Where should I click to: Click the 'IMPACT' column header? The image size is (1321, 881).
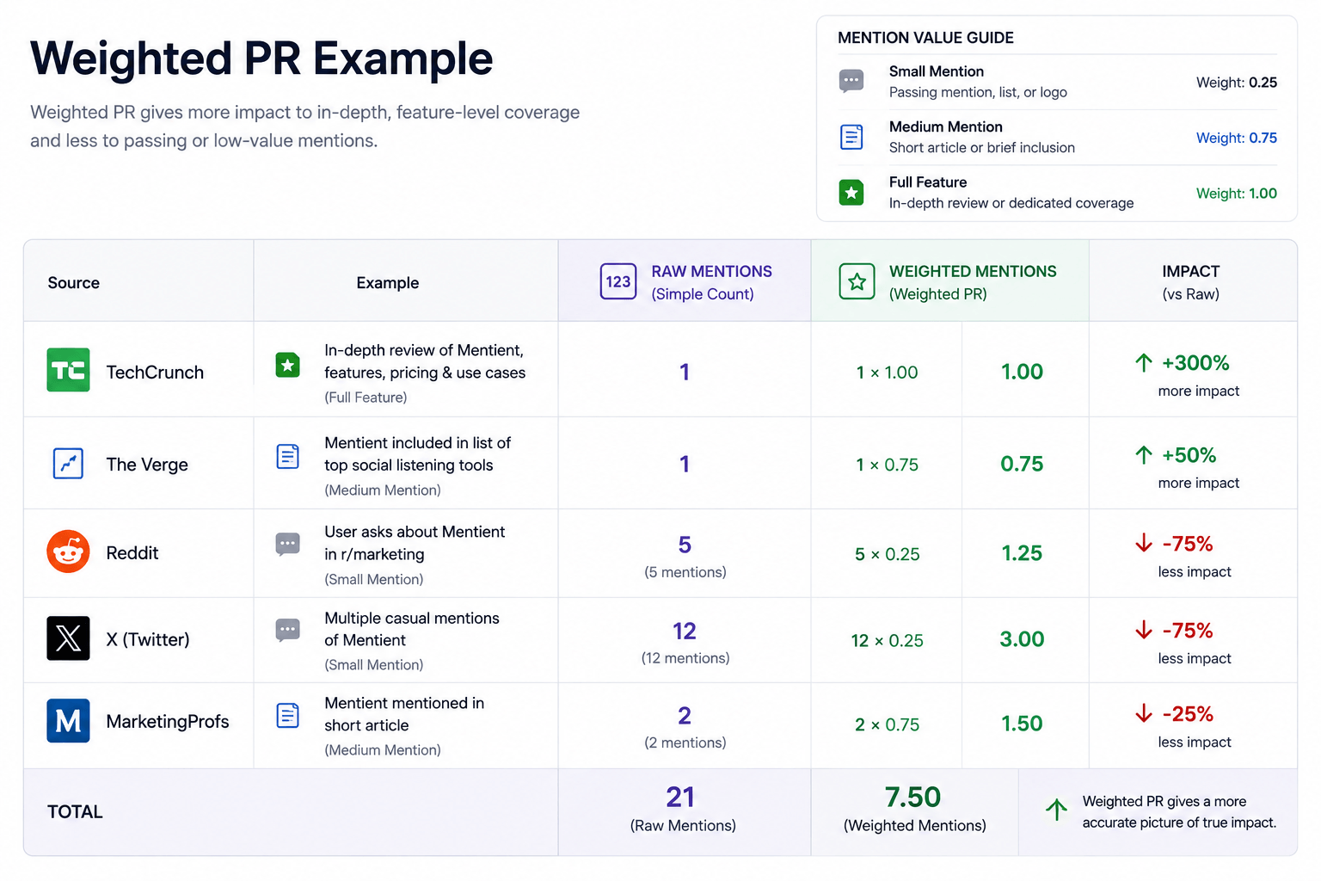1190,271
